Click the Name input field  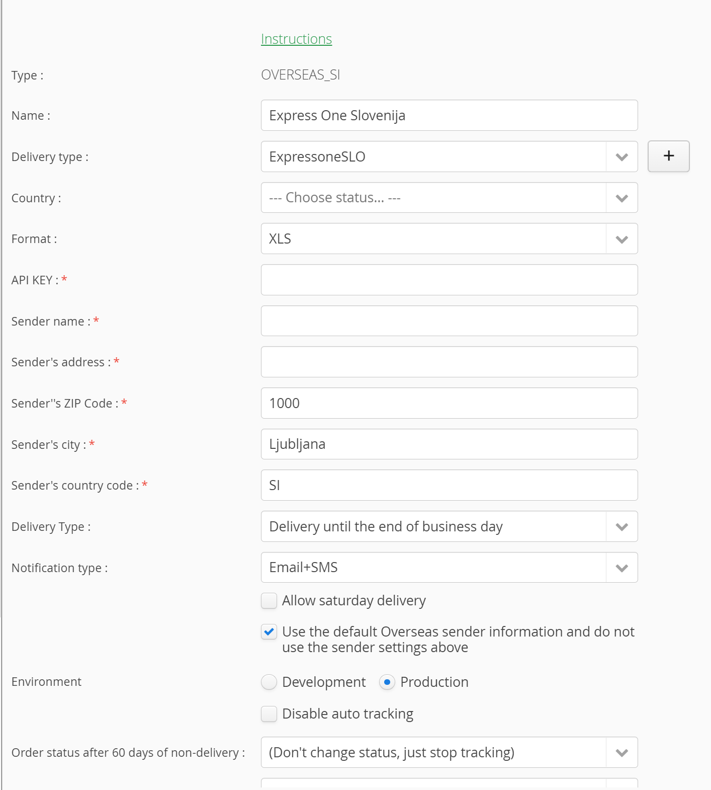coord(449,115)
